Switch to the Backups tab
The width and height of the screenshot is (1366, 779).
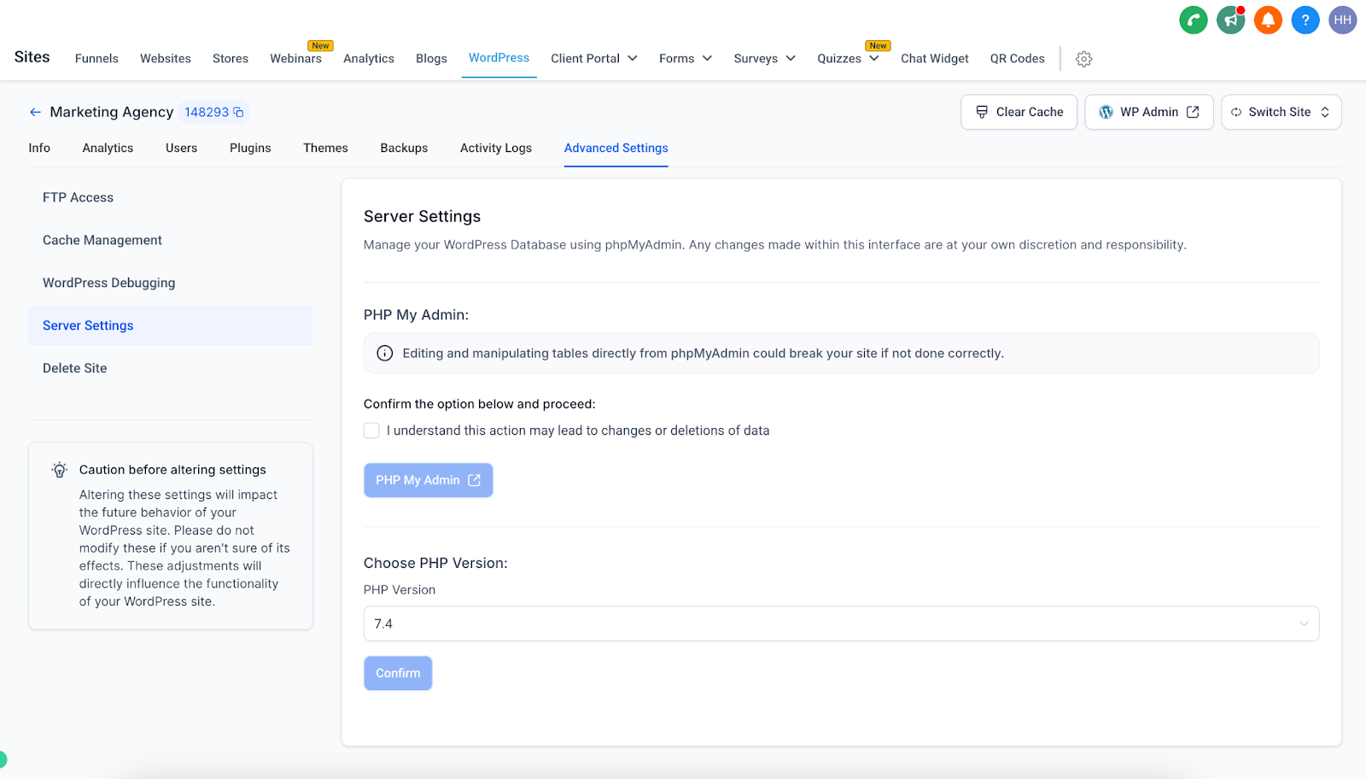pyautogui.click(x=404, y=148)
